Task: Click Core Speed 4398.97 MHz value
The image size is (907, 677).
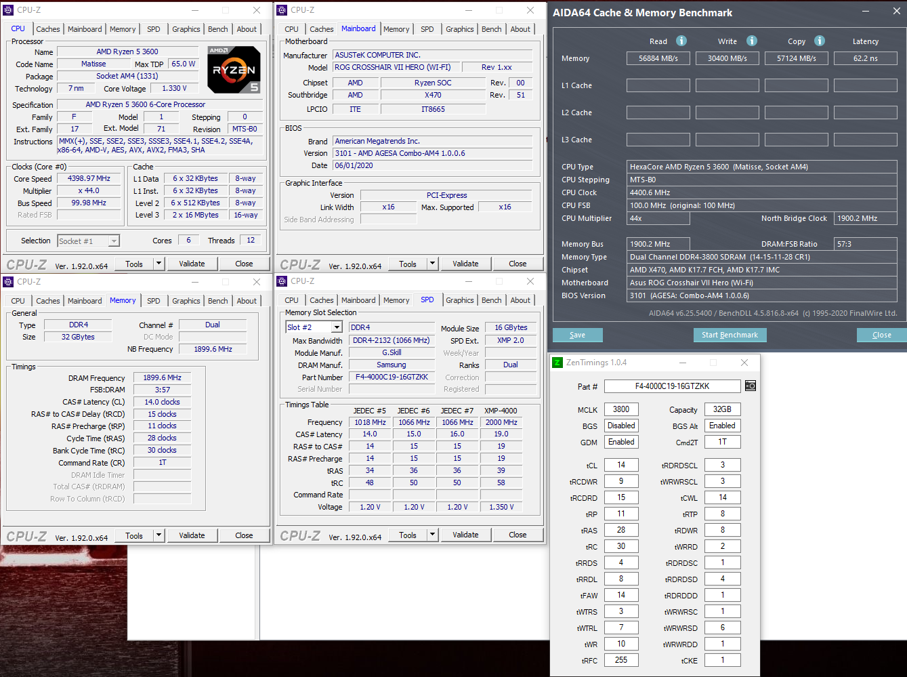Action: [x=89, y=179]
